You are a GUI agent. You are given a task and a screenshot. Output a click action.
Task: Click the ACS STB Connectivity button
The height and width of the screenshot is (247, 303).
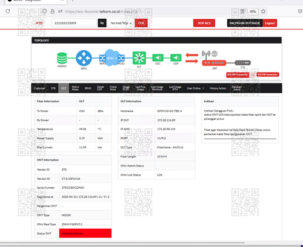coord(268,74)
